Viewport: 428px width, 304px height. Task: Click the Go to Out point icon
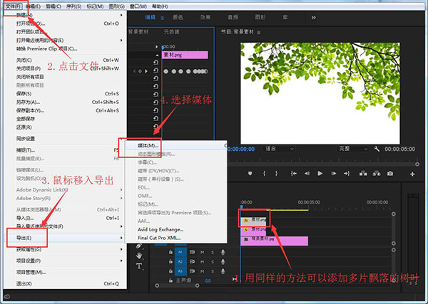click(347, 174)
